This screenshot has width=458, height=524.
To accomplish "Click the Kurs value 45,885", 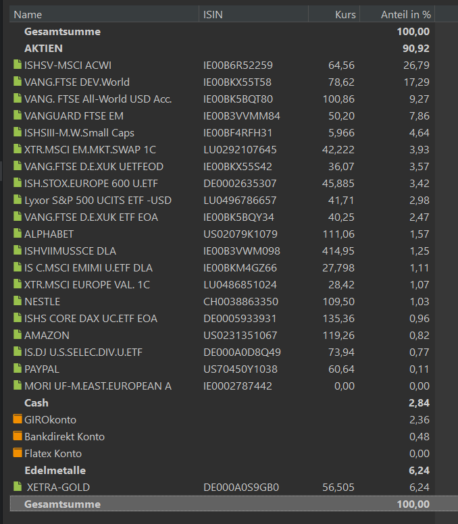I will pyautogui.click(x=338, y=184).
